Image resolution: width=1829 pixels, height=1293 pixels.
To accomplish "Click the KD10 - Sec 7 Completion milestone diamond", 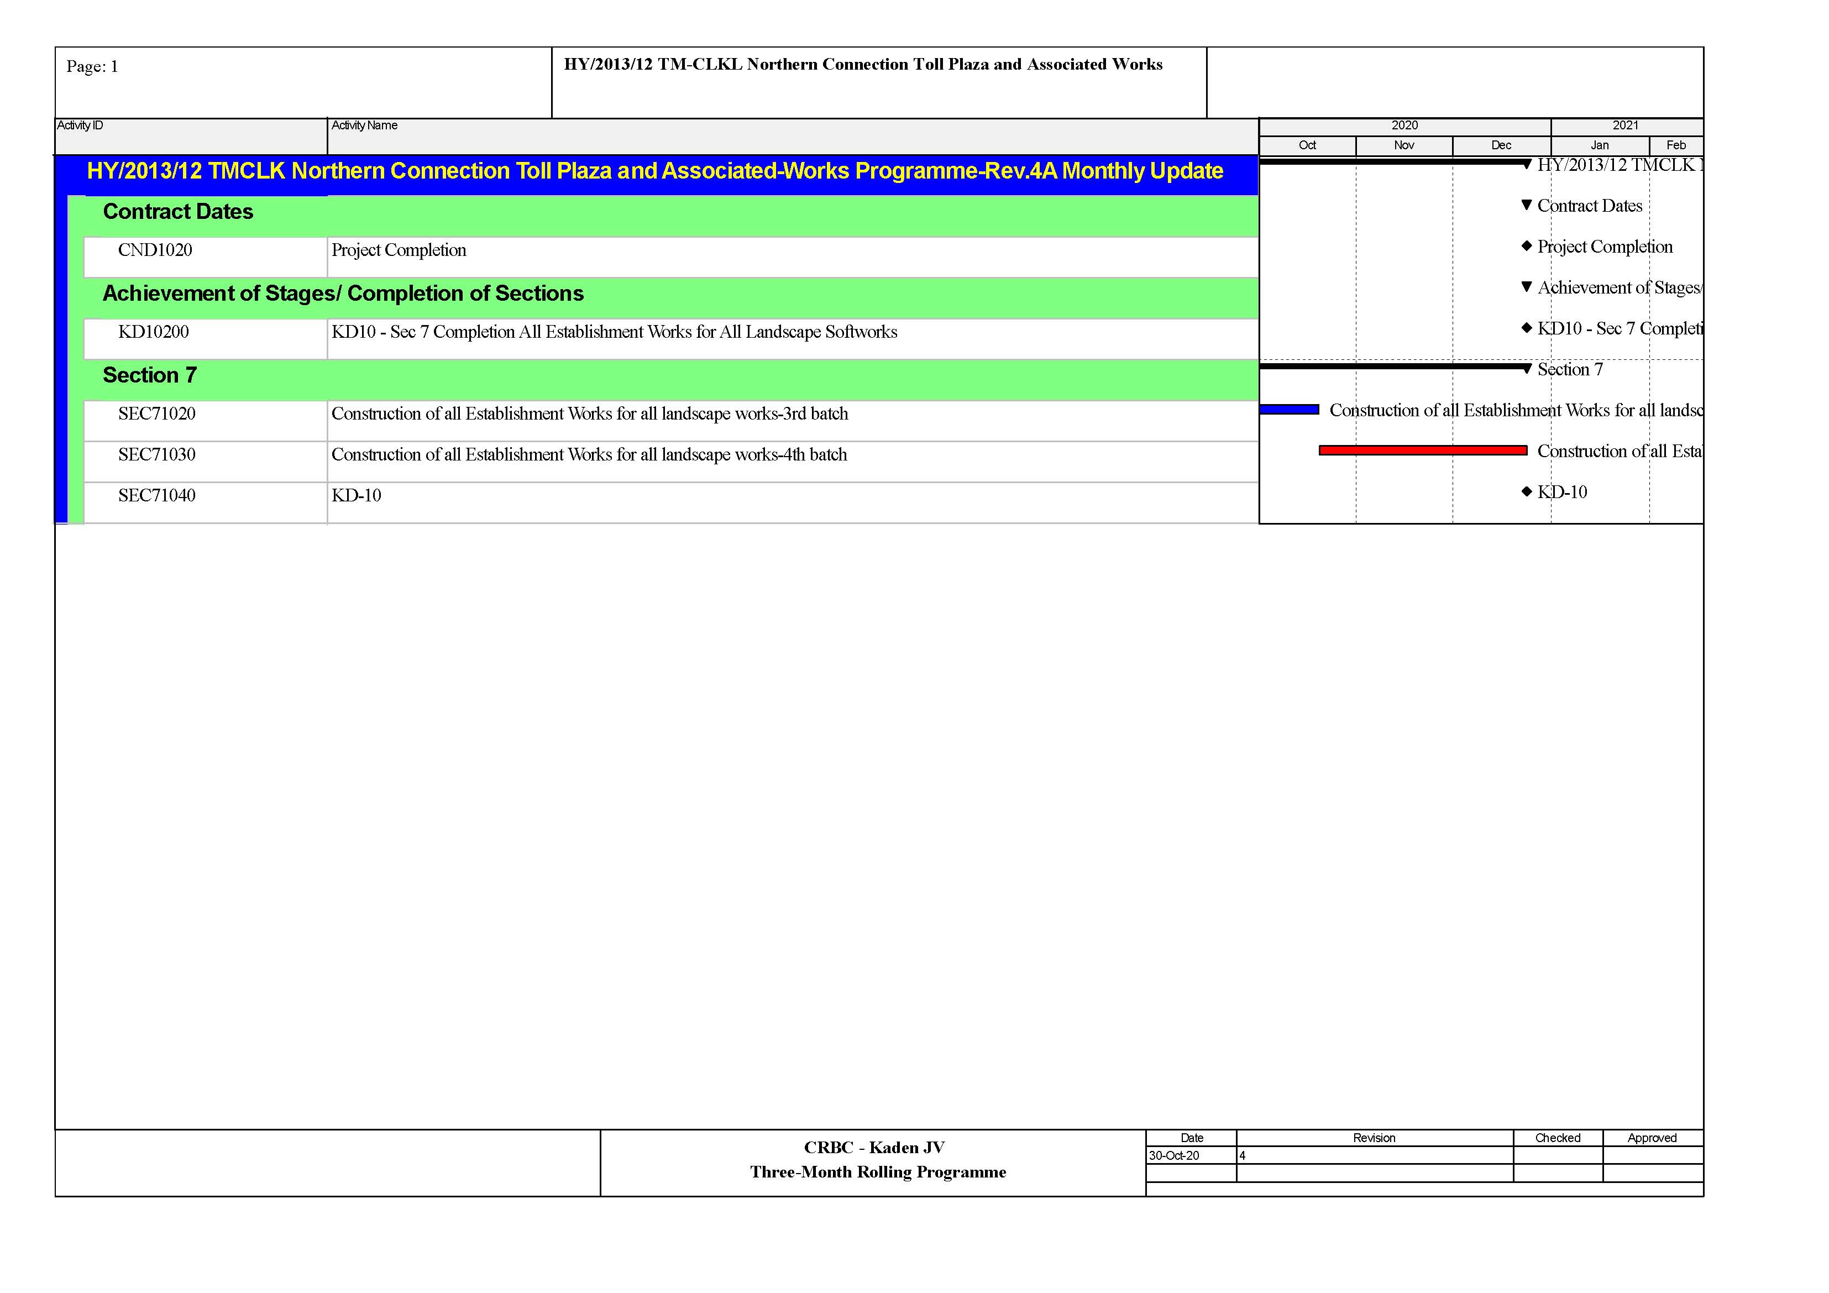I will [1526, 327].
